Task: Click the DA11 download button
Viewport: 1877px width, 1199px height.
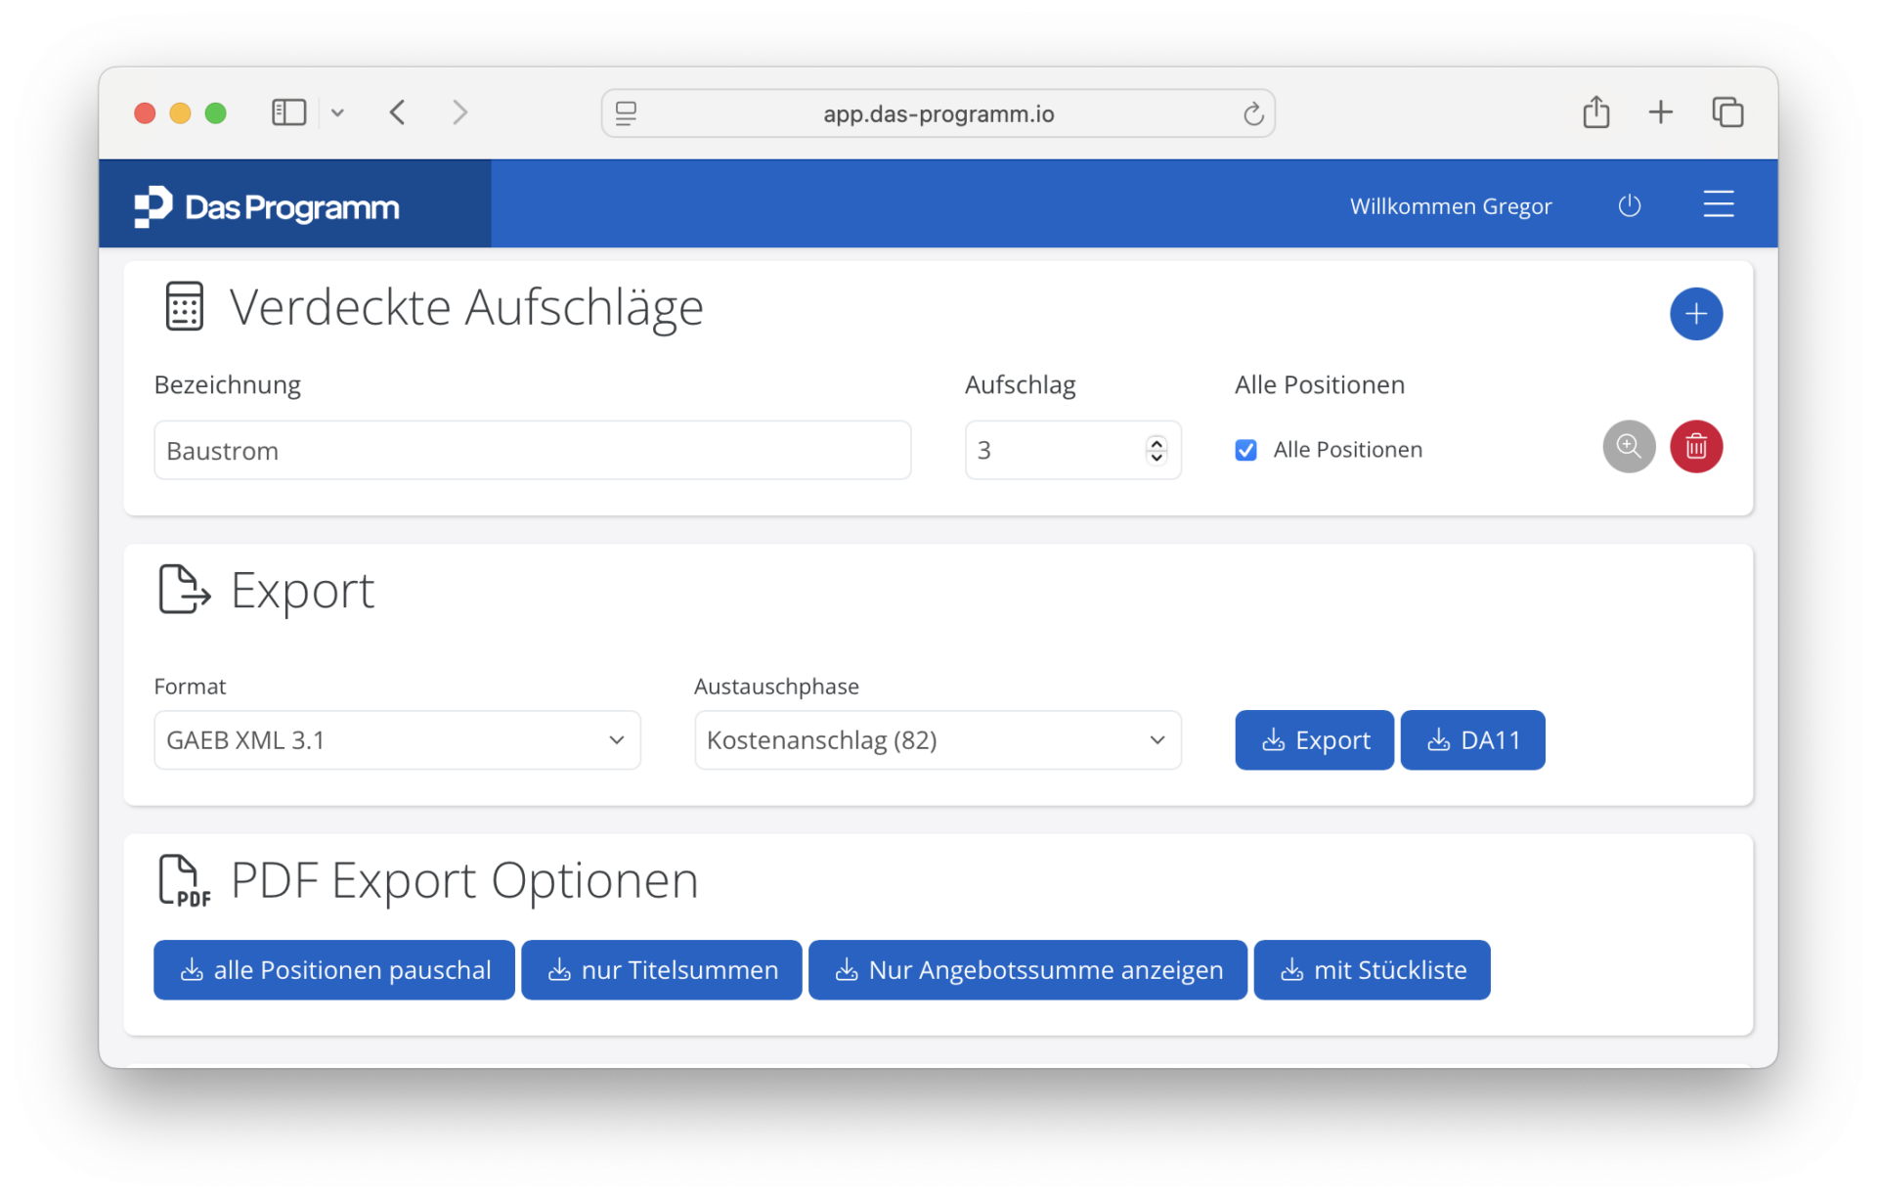Action: [1471, 740]
